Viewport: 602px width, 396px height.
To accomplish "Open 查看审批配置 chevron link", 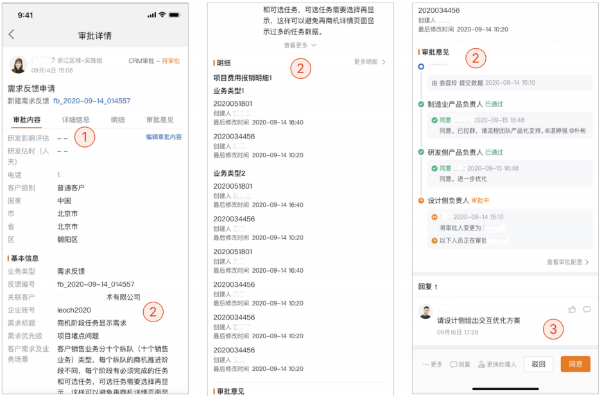I will pos(568,263).
